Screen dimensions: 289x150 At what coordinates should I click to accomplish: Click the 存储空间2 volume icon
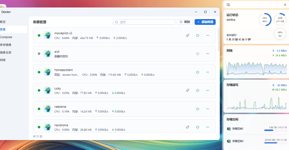point(229,141)
